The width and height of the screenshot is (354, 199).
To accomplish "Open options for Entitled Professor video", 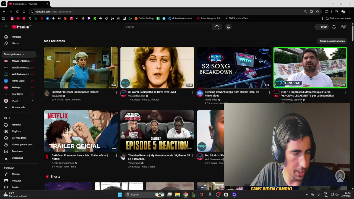I will (x=116, y=92).
